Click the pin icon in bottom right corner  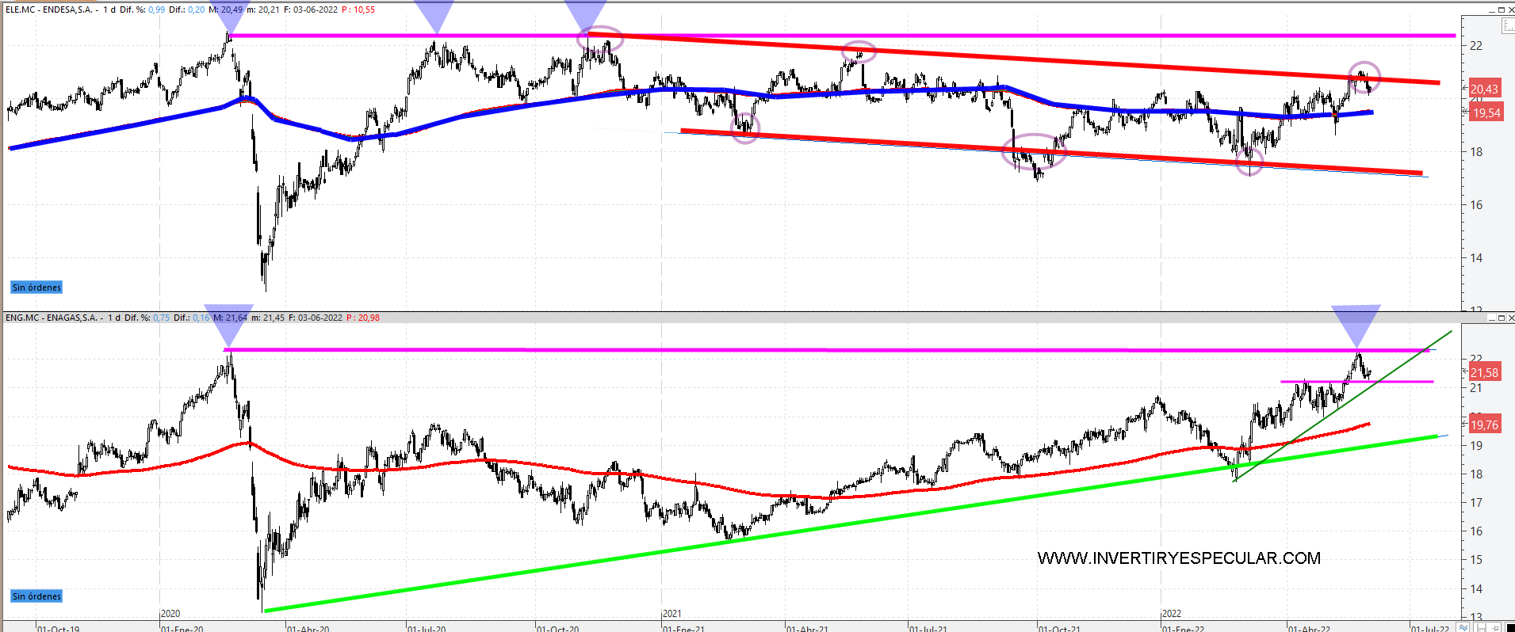tap(1494, 627)
